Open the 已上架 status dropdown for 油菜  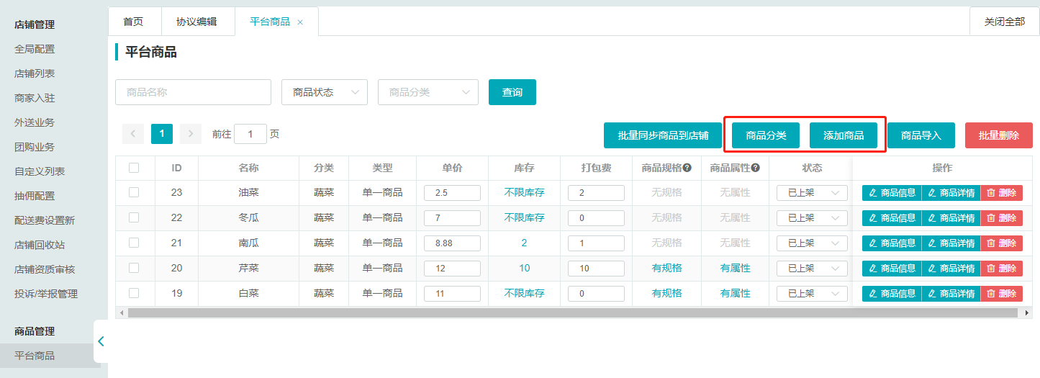[x=812, y=193]
